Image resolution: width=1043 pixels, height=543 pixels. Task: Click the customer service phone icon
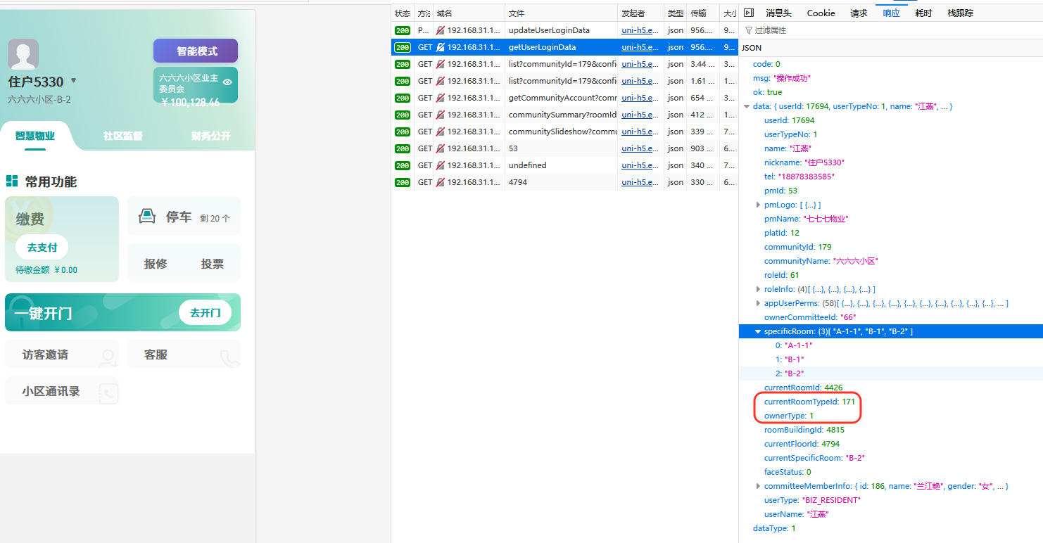click(229, 358)
